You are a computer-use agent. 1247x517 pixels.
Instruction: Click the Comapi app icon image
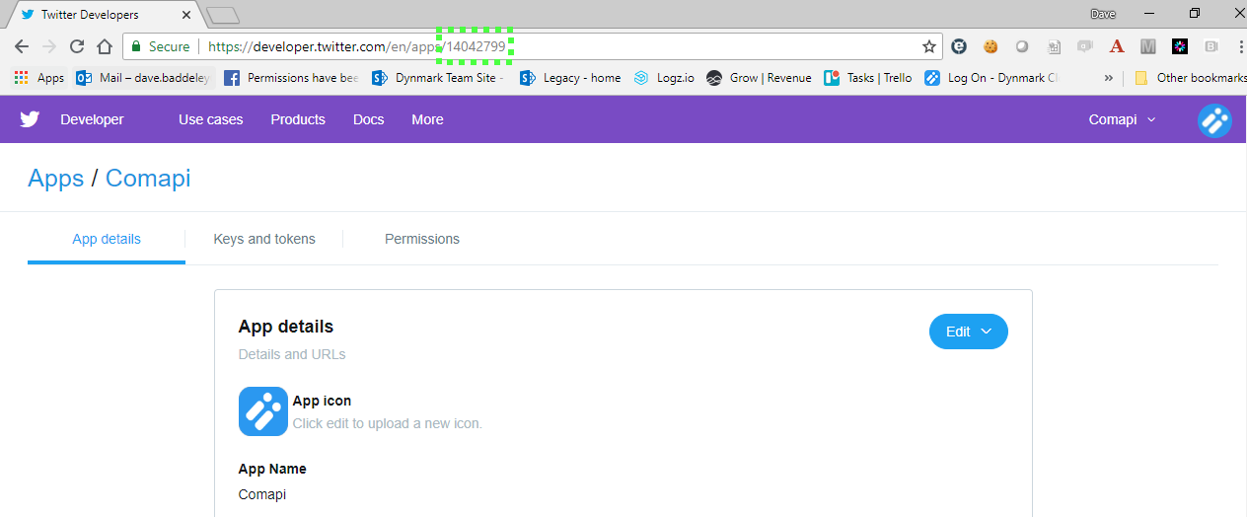[263, 410]
